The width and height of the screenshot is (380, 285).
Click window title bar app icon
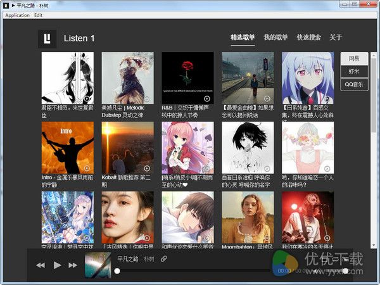click(x=6, y=5)
